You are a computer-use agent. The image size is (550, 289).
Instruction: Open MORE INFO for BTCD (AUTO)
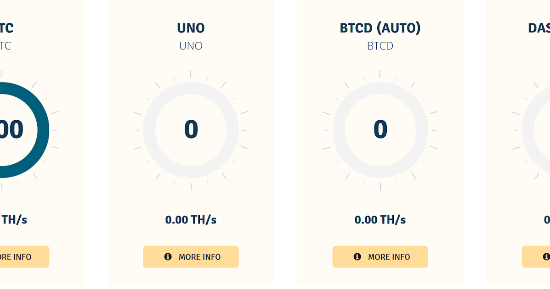(380, 257)
